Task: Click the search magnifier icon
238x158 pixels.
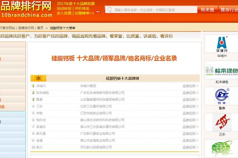Action: tap(109, 10)
